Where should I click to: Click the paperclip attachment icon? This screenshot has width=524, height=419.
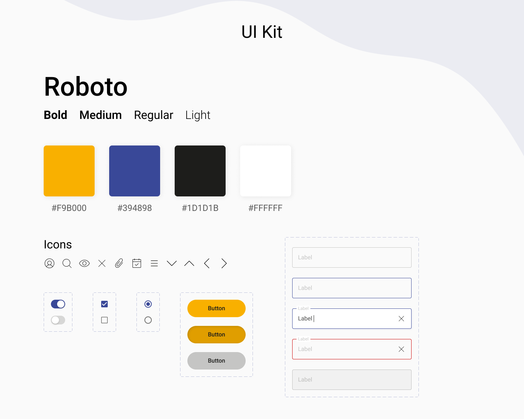[x=119, y=263]
